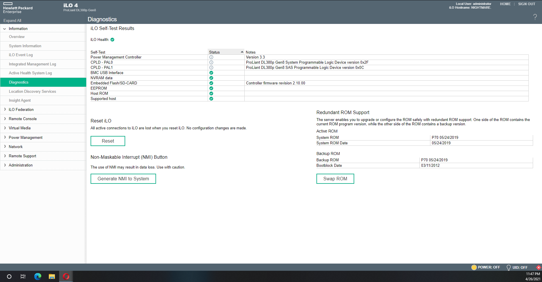Click the Notes column header
This screenshot has height=282, width=542.
(251, 52)
